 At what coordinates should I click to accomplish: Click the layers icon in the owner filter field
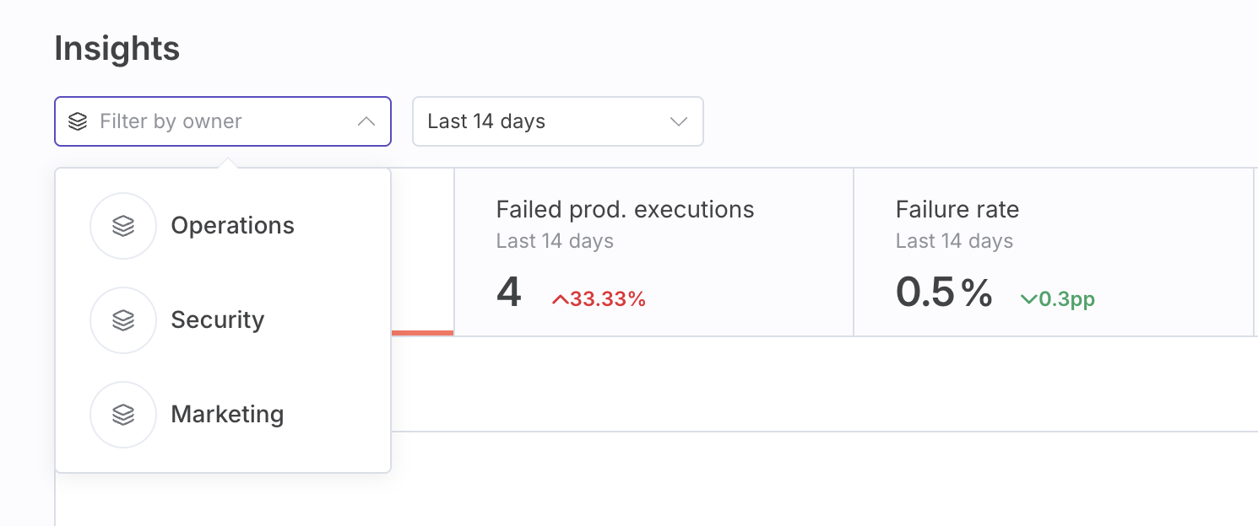pos(78,121)
